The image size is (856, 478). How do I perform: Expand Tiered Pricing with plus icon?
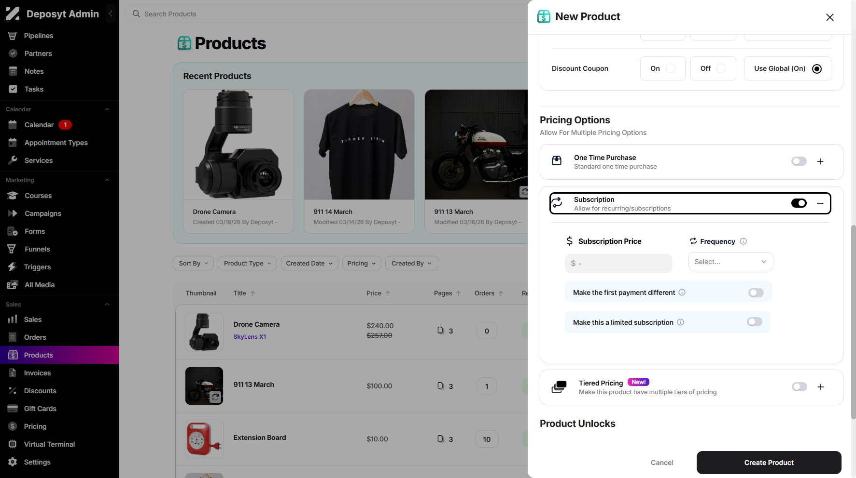[821, 387]
